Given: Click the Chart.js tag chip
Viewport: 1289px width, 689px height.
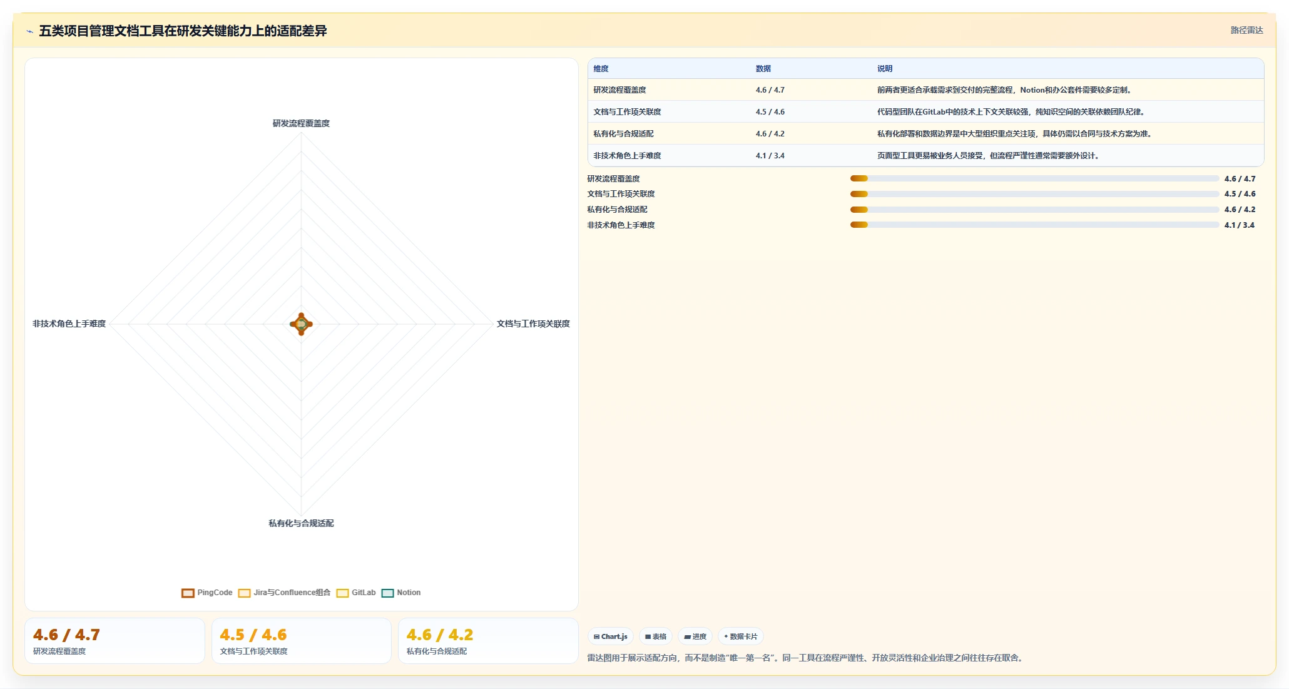Looking at the screenshot, I should pyautogui.click(x=610, y=636).
